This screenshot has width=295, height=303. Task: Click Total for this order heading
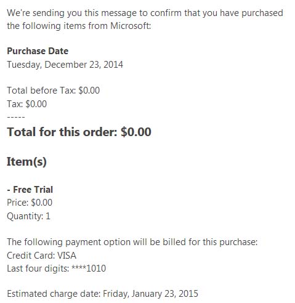(x=79, y=132)
